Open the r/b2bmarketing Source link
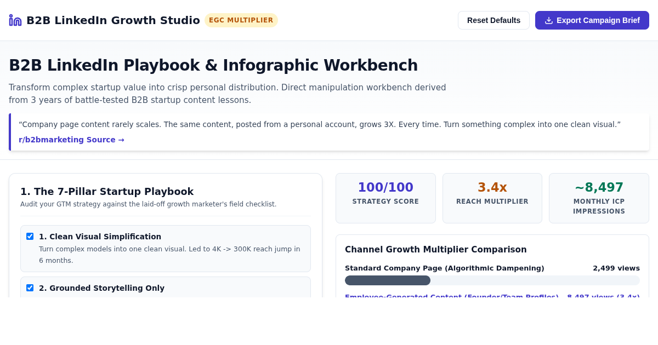The width and height of the screenshot is (658, 345). (71, 140)
